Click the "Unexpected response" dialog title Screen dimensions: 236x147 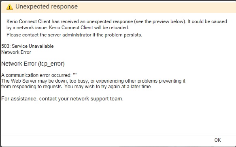[x=47, y=6]
